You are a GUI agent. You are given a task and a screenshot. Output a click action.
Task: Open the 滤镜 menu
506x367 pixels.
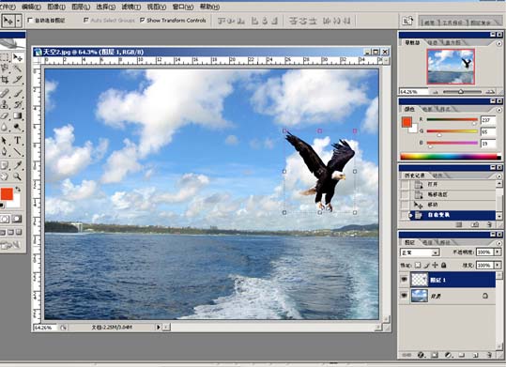pos(131,7)
